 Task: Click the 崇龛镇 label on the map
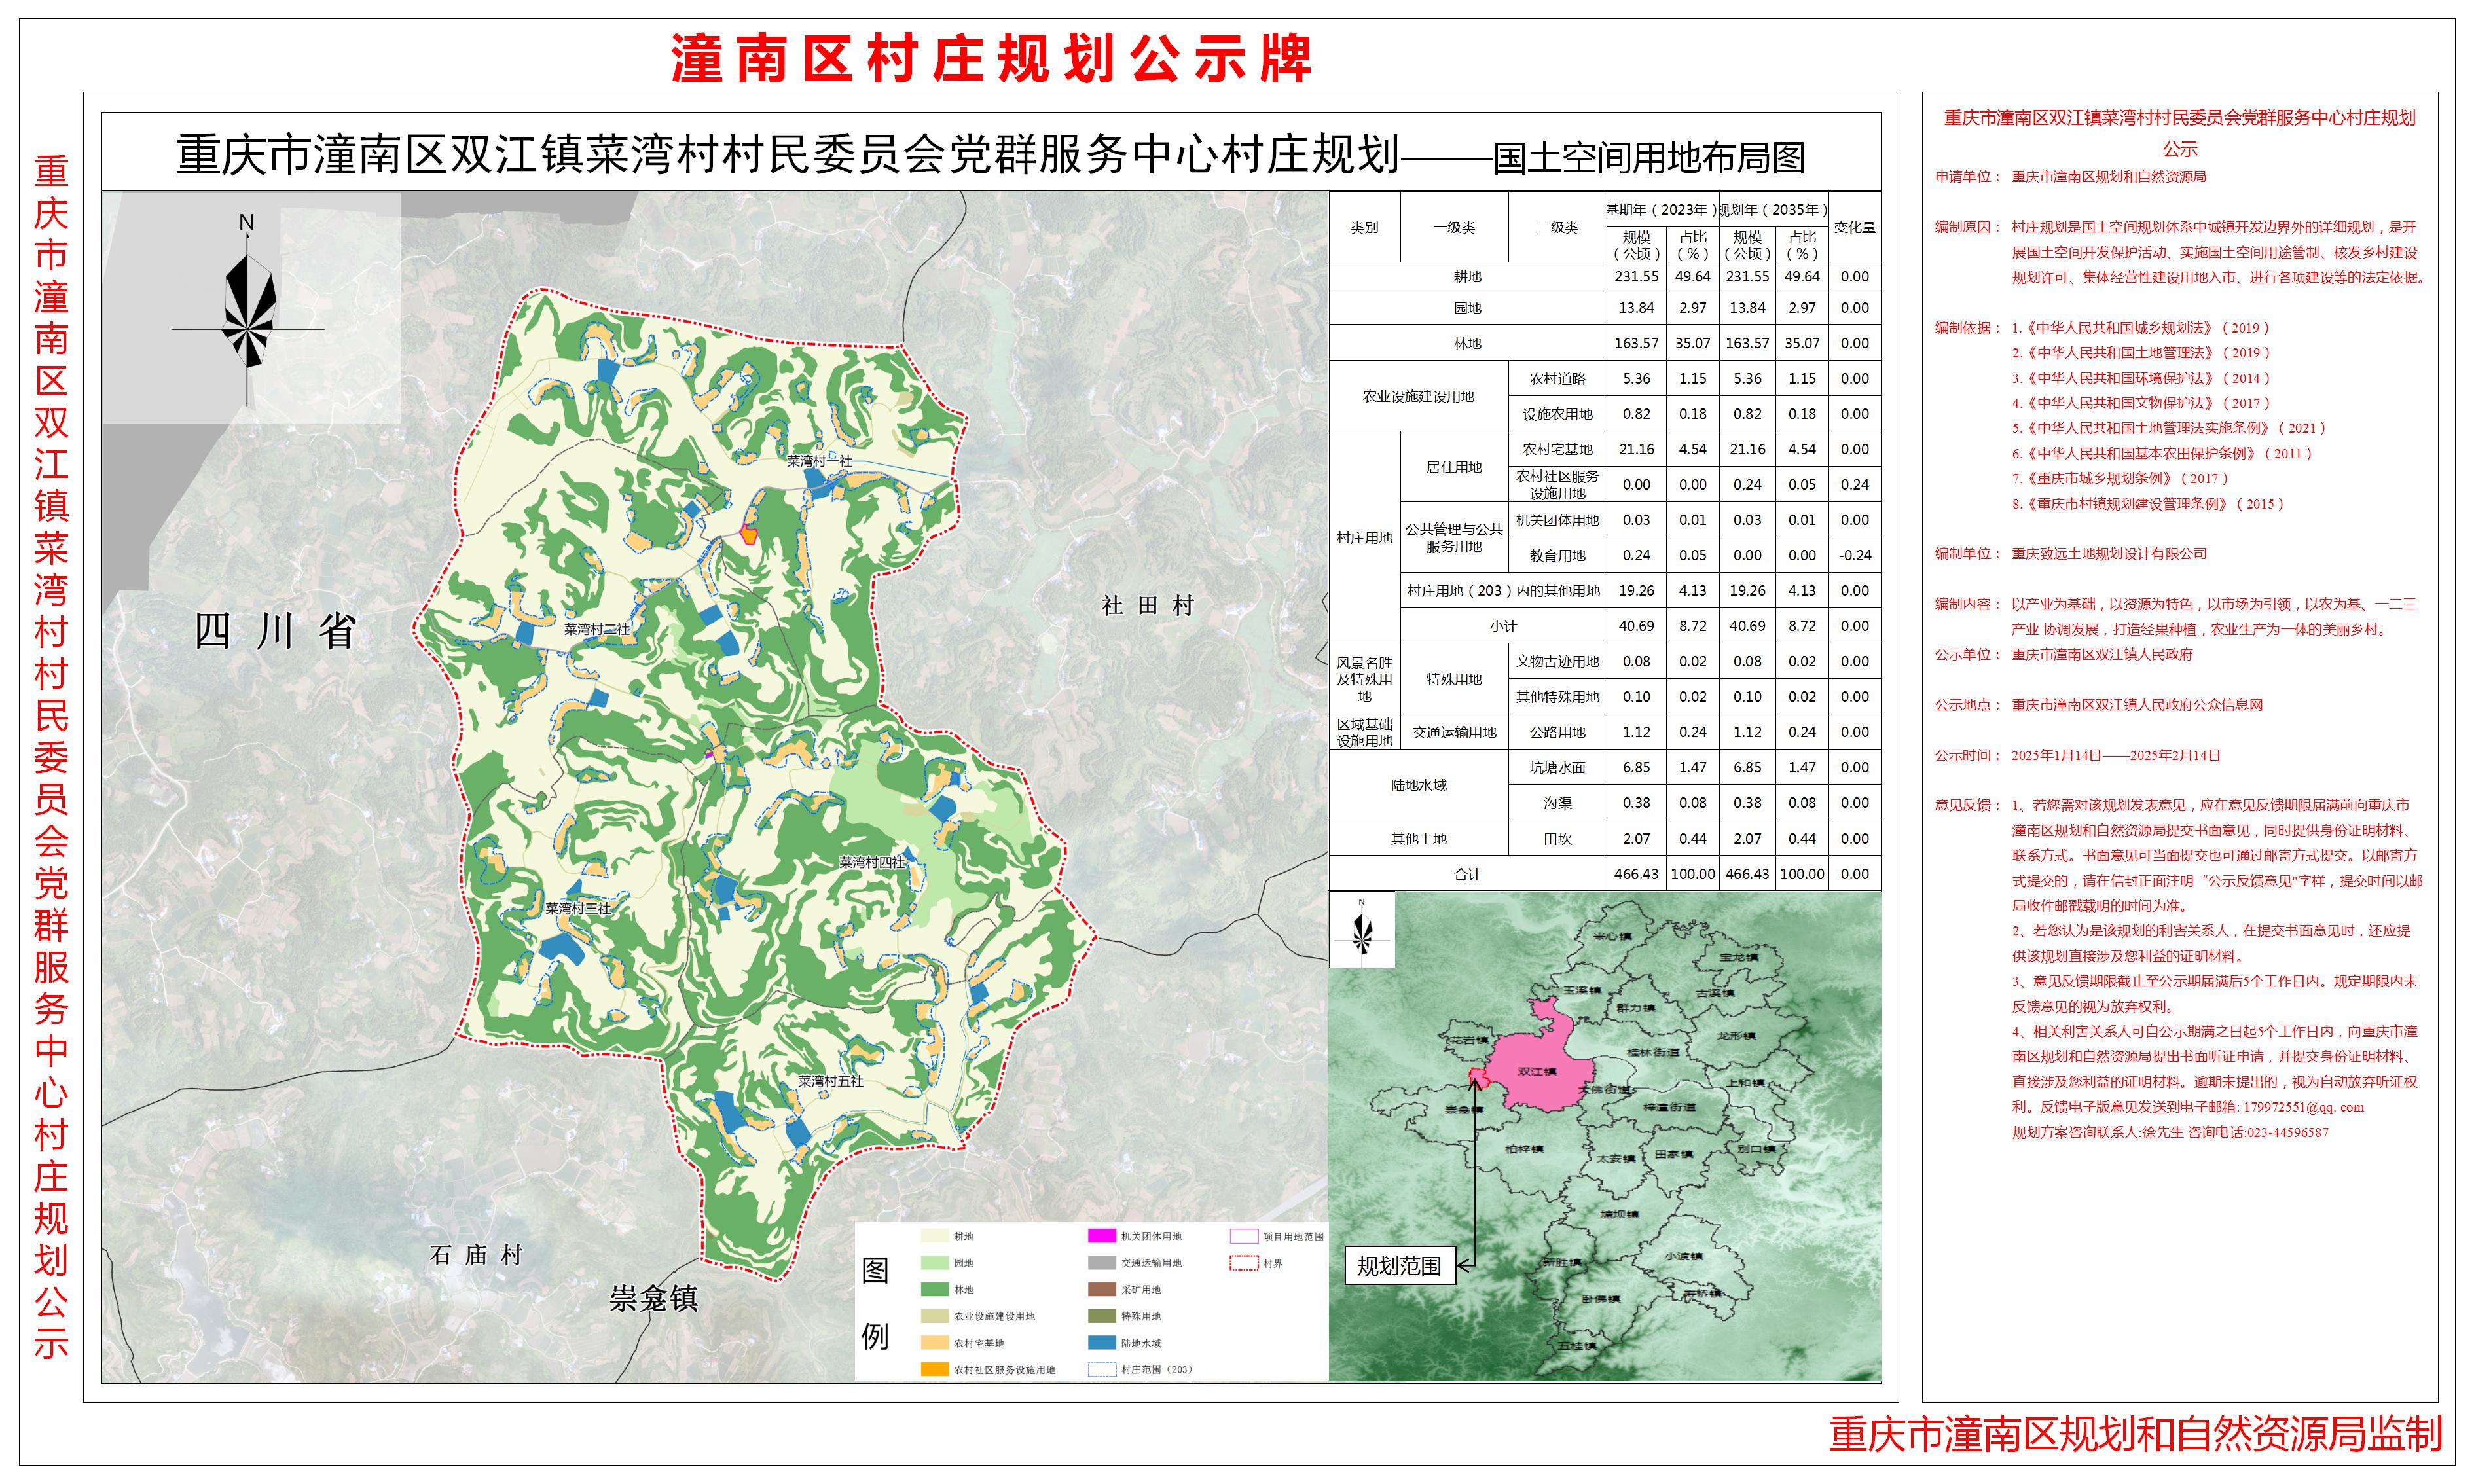tap(654, 1299)
